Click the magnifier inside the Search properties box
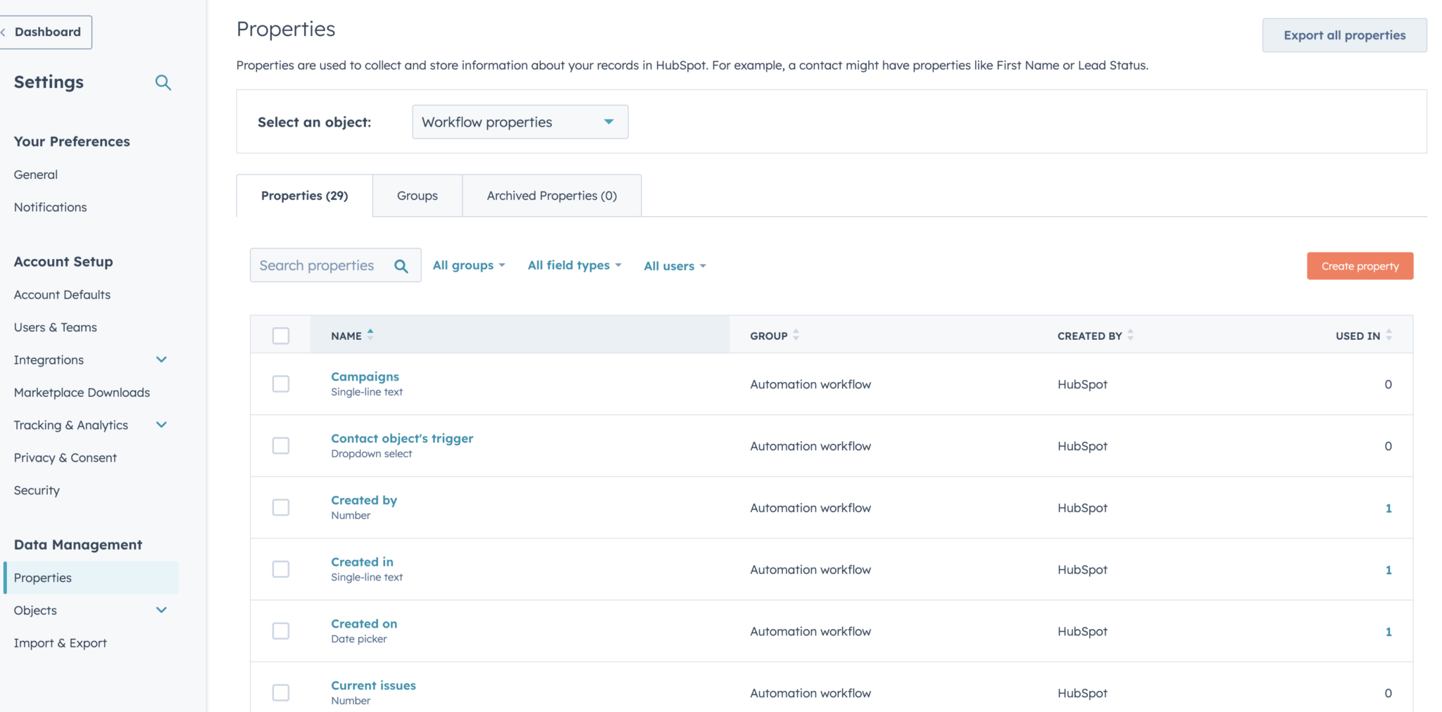The height and width of the screenshot is (712, 1442). (401, 265)
